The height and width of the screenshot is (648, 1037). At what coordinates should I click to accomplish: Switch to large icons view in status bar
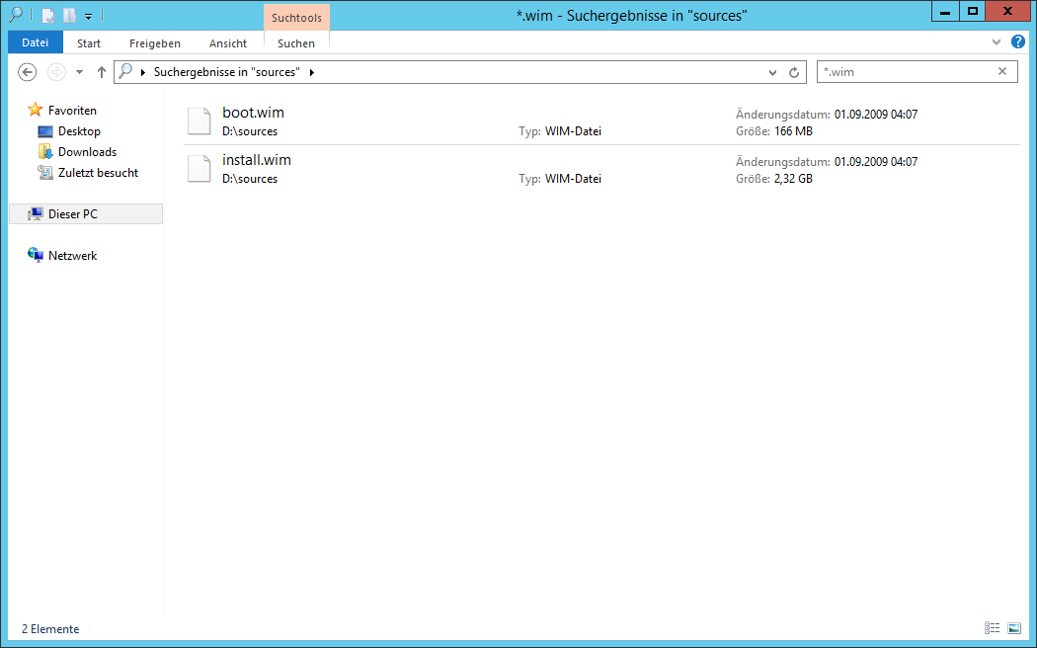point(1013,628)
